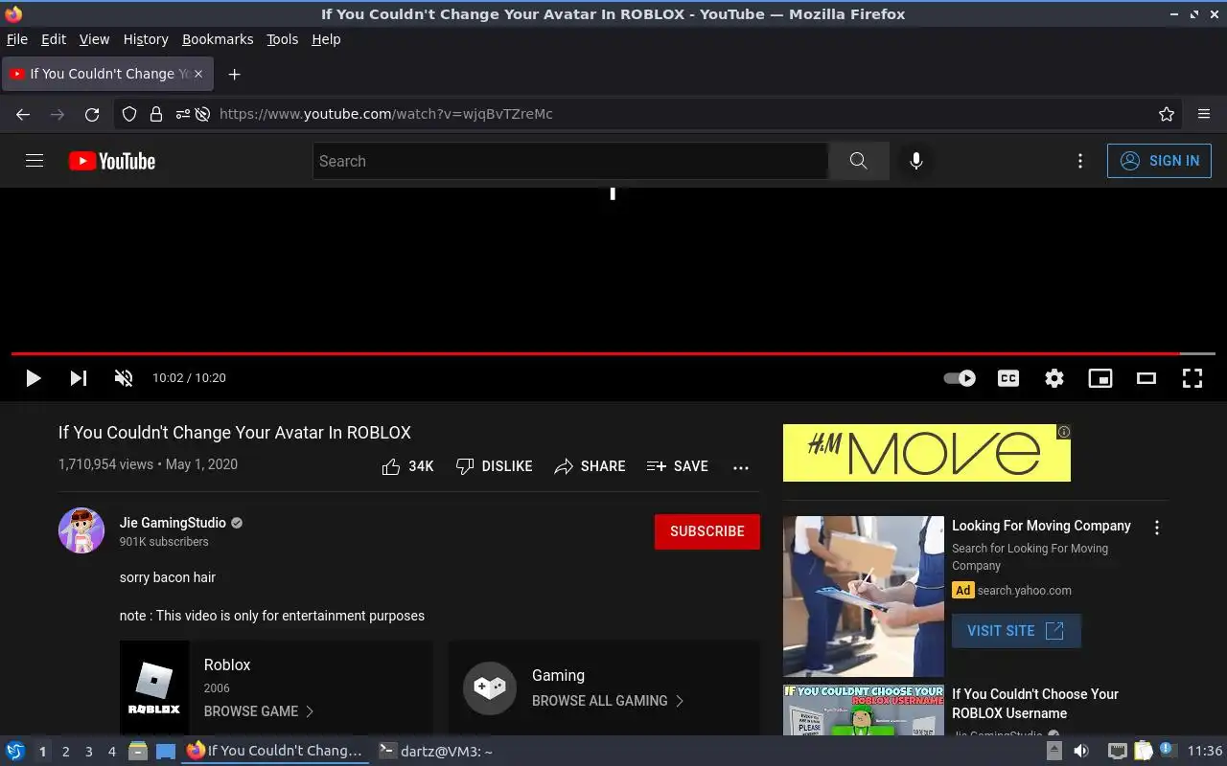This screenshot has height=766, width=1227.
Task: Open the moving company ad thumbnail
Action: coord(864,597)
